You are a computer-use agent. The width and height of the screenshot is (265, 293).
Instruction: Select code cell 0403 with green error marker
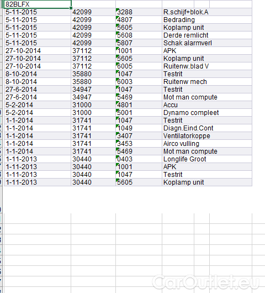coord(139,159)
